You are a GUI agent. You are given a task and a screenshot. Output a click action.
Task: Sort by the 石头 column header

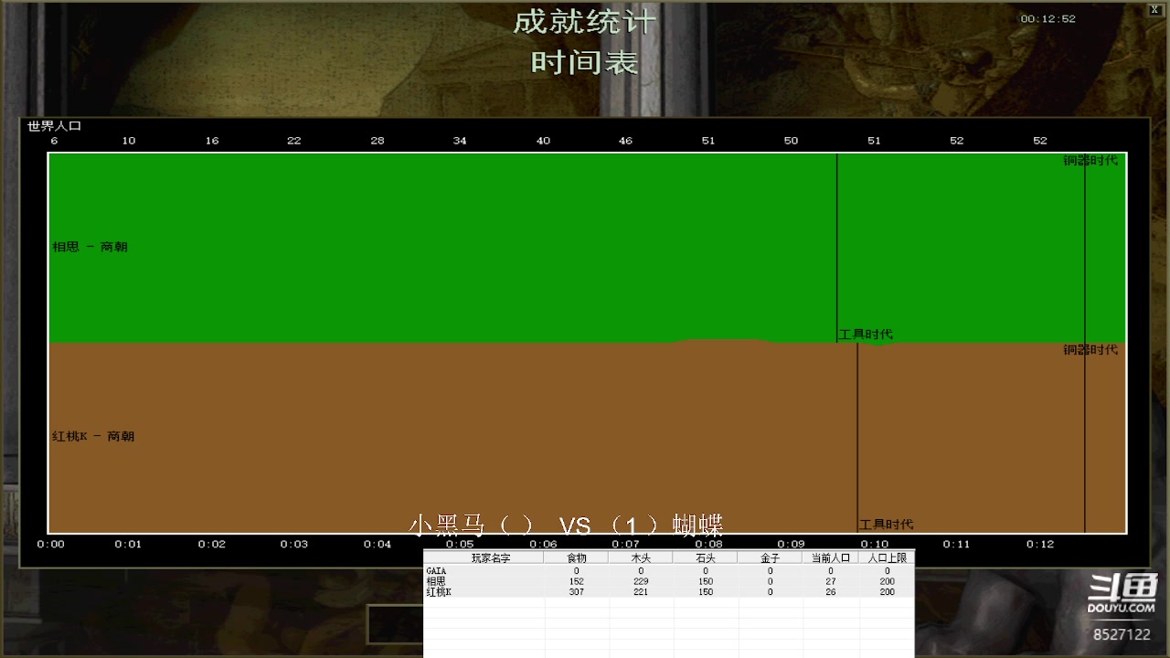pyautogui.click(x=706, y=557)
